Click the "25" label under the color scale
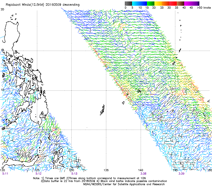 click(162, 8)
